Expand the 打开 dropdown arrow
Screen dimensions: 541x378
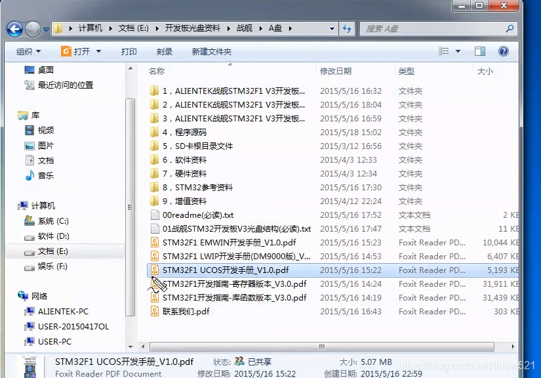point(98,51)
